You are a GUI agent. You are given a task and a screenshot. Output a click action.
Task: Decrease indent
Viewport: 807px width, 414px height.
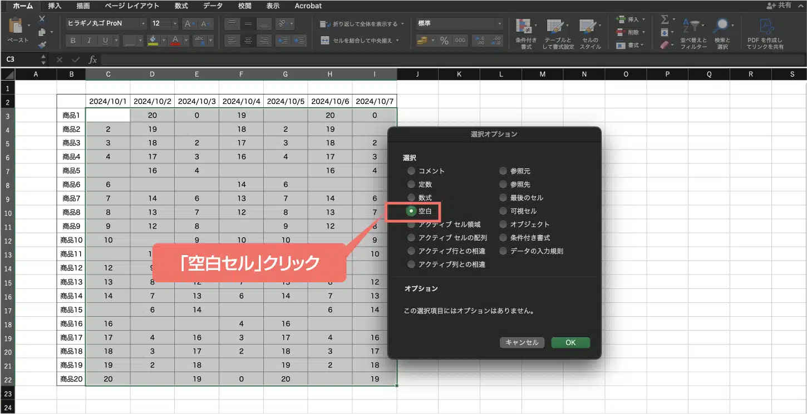tap(283, 41)
